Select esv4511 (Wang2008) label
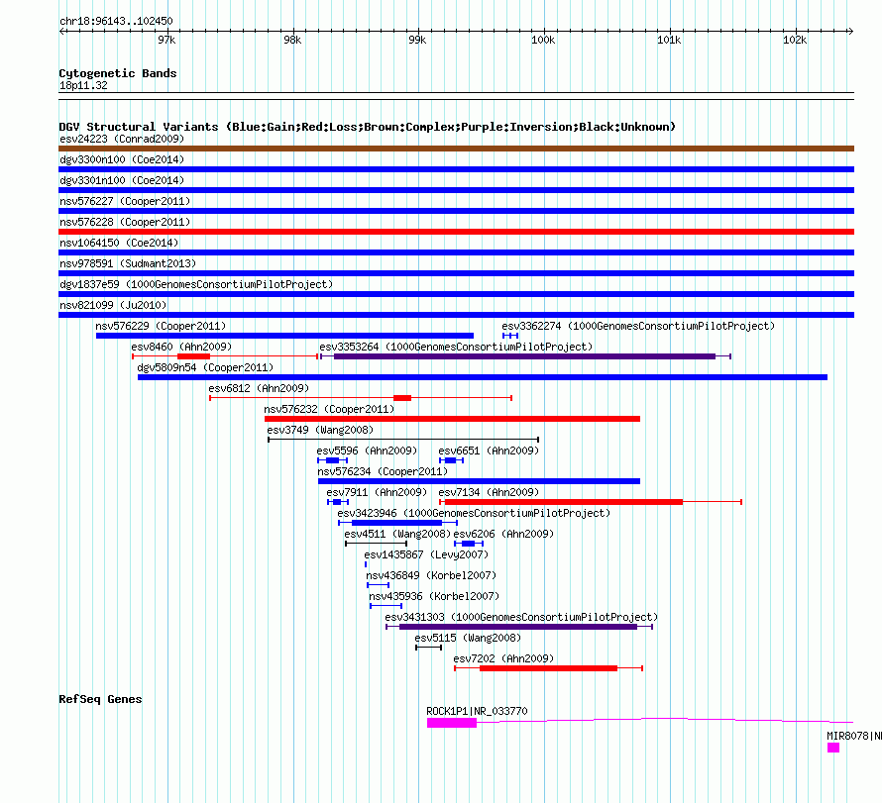 [397, 534]
